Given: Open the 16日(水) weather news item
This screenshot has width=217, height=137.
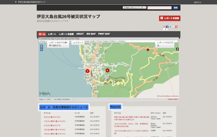Looking at the screenshot, I should click(x=54, y=134).
